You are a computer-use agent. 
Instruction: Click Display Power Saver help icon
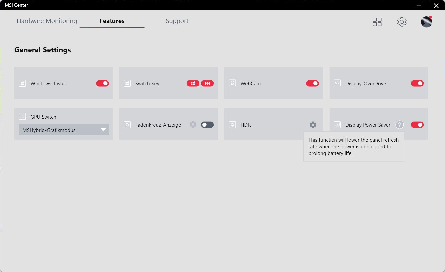pyautogui.click(x=399, y=125)
